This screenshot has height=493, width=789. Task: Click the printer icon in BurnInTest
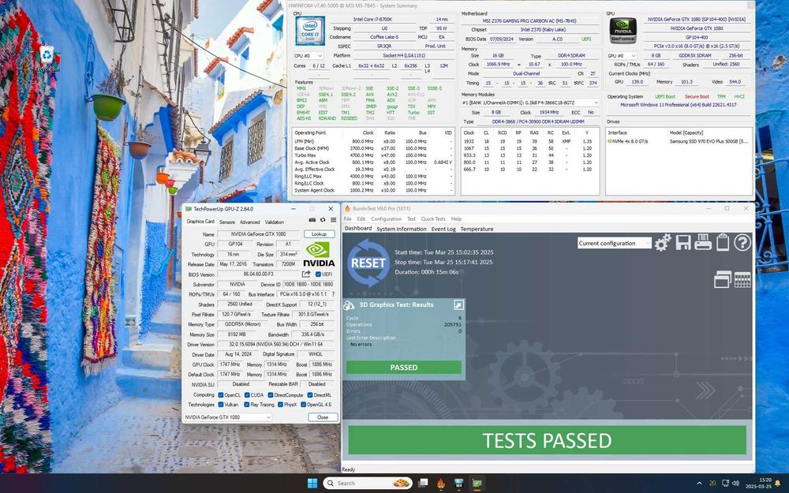click(703, 242)
